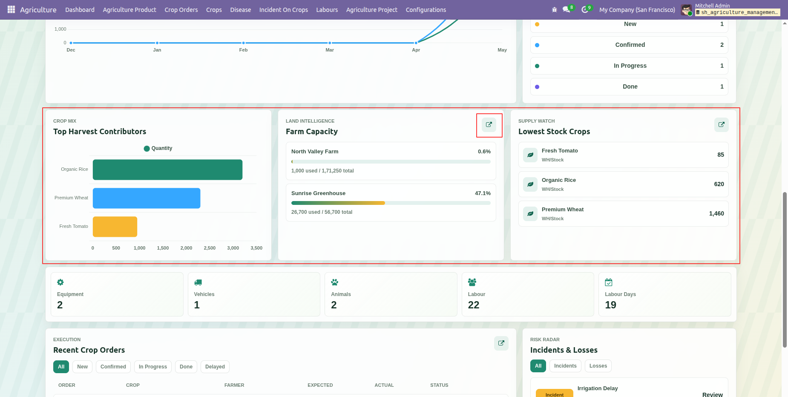Go to Crop Orders menu
Screen dimensions: 788x397
tap(181, 10)
